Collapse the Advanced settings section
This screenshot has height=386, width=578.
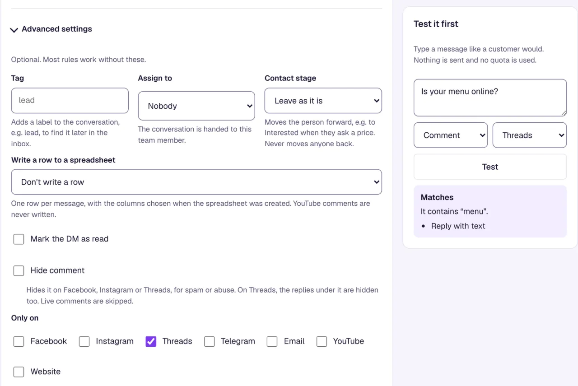coord(51,29)
